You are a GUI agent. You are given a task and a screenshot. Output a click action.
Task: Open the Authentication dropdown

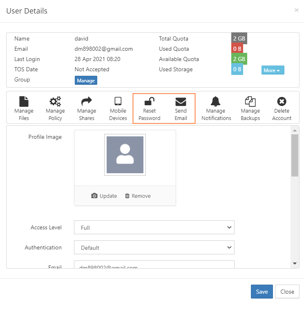pyautogui.click(x=154, y=248)
